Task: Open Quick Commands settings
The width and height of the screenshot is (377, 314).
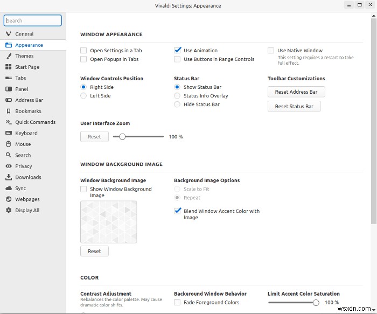Action: click(33, 122)
